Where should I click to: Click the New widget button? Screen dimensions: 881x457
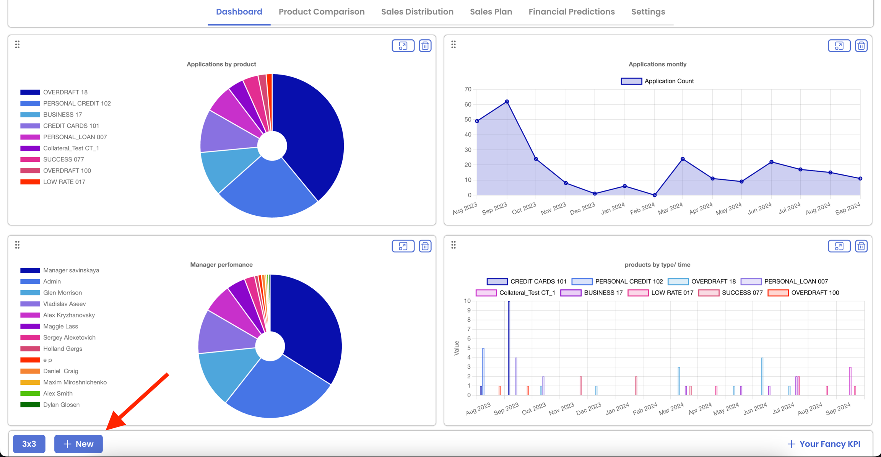[78, 444]
